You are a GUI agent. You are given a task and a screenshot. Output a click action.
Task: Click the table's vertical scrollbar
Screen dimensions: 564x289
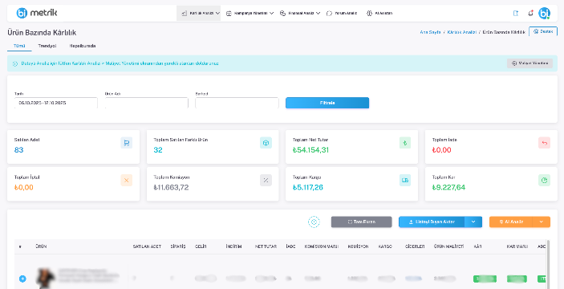click(548, 264)
